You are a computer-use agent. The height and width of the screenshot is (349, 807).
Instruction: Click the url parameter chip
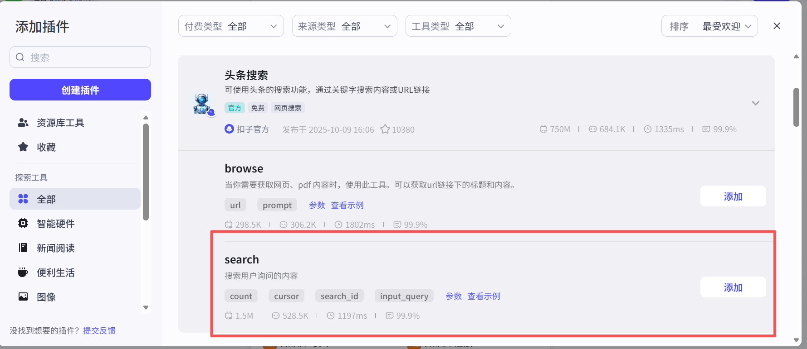click(235, 205)
